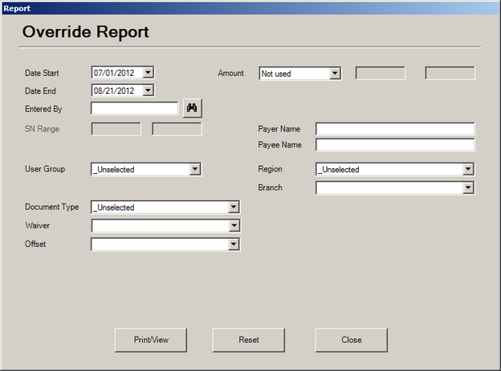The image size is (501, 371).
Task: Click the Region label
Action: [x=270, y=169]
